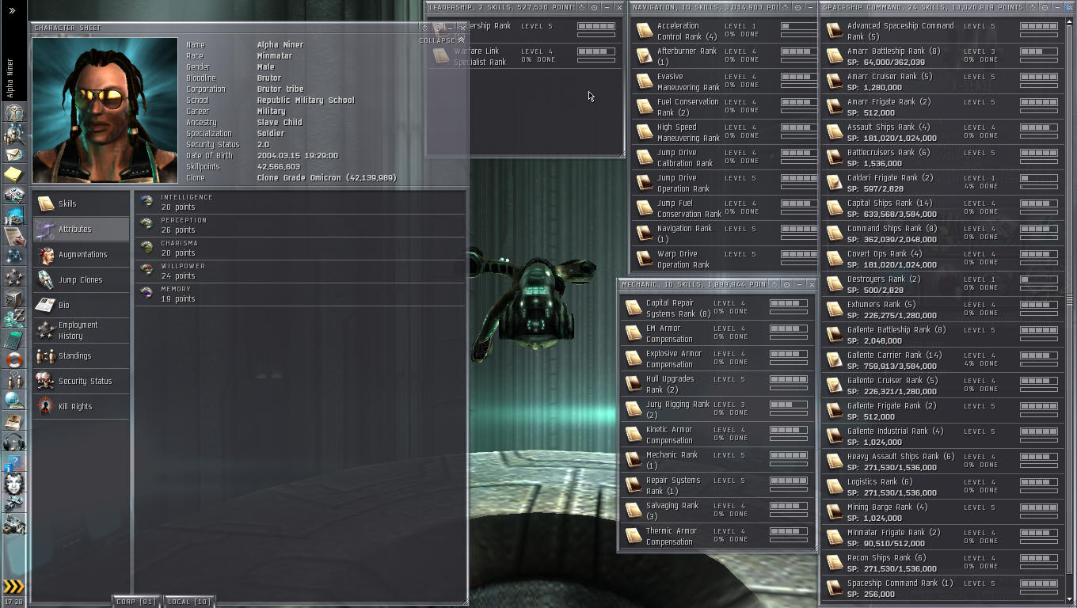Toggle pin on the Character Sheet window
The image size is (1077, 608).
point(436,28)
